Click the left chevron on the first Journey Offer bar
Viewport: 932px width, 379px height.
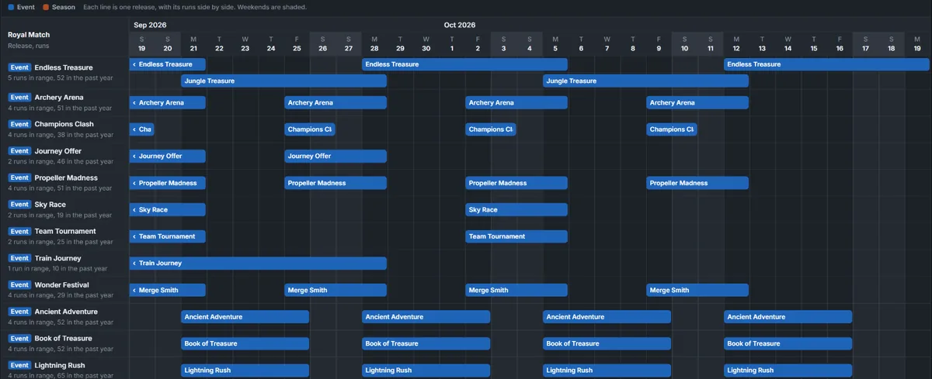click(x=134, y=156)
